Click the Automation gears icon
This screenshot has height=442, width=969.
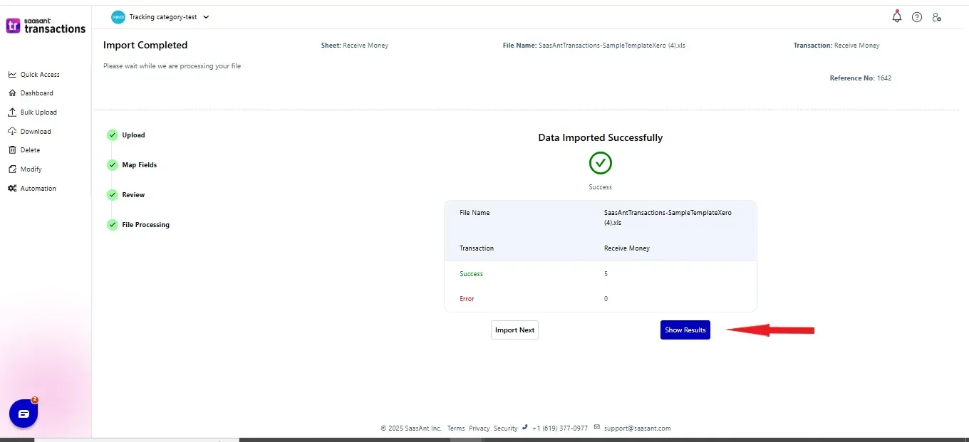[12, 189]
